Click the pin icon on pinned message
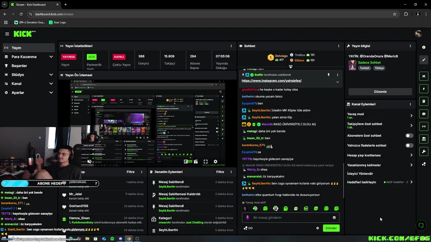The width and height of the screenshot is (431, 242). tap(328, 75)
